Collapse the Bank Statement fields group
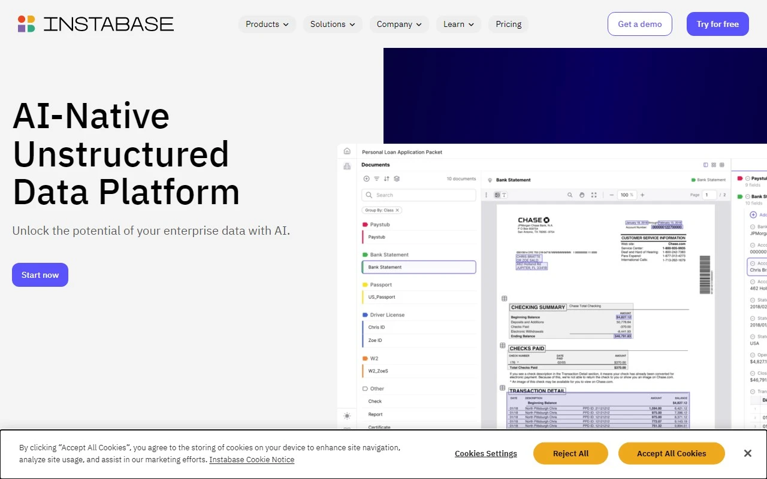 [748, 196]
